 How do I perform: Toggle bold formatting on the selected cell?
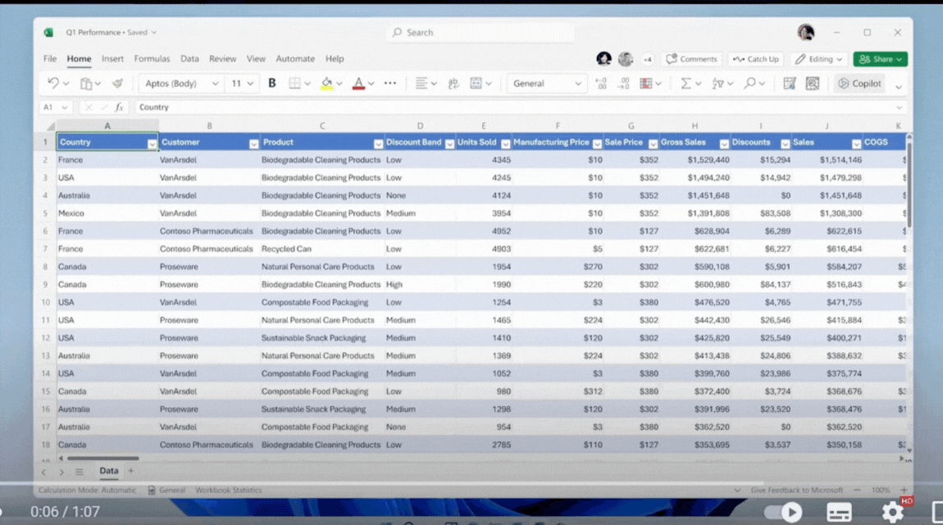(271, 83)
